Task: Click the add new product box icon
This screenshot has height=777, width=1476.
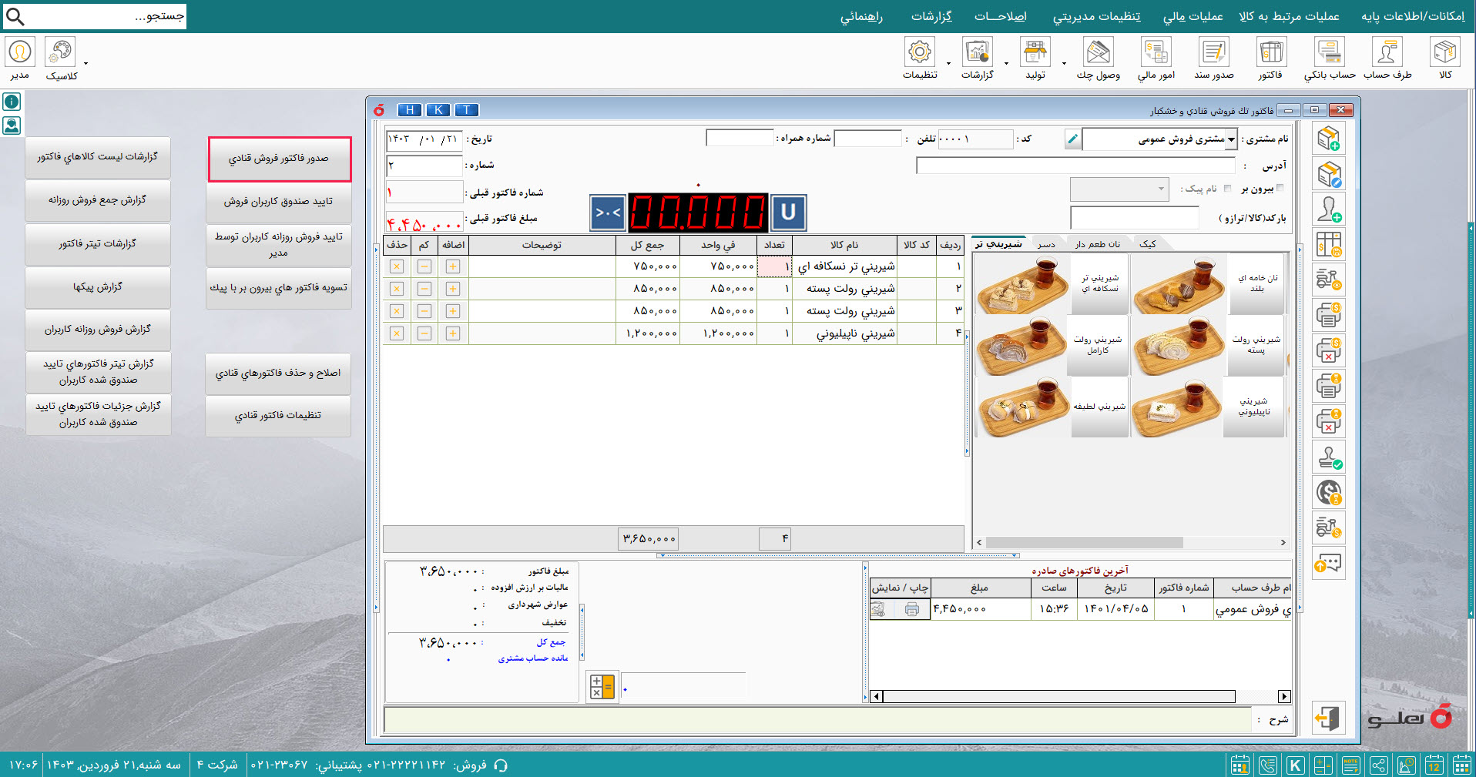Action: (x=1329, y=139)
